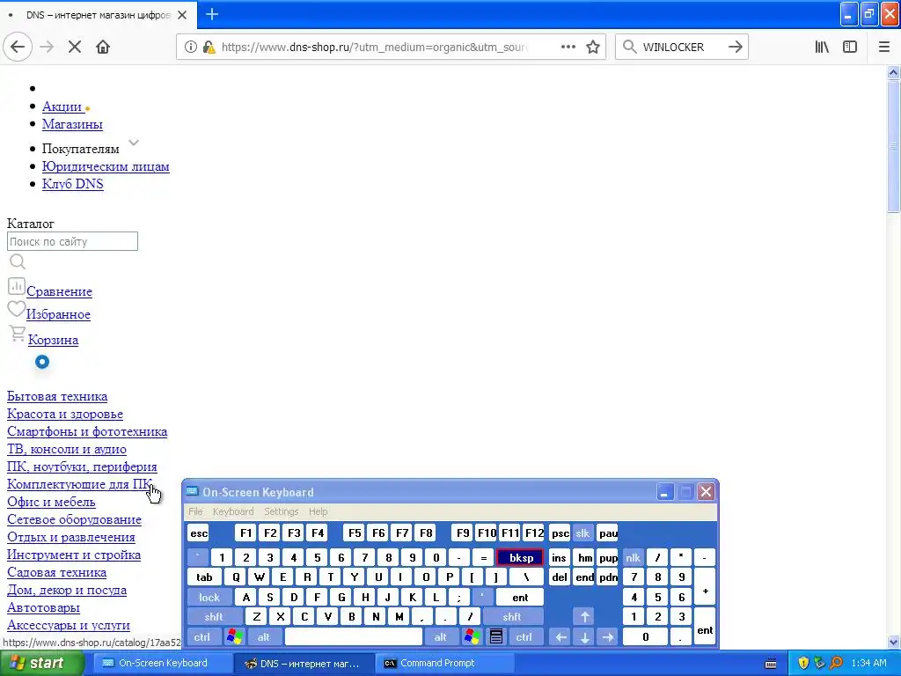Toggle the right alt key
Screen dimensions: 901x676
tap(440, 636)
